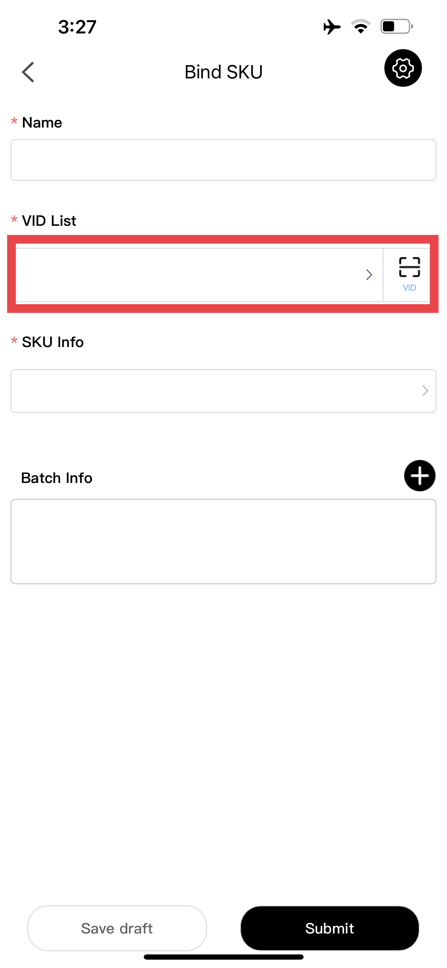This screenshot has width=447, height=968.
Task: Focus the Name input field
Action: (223, 160)
